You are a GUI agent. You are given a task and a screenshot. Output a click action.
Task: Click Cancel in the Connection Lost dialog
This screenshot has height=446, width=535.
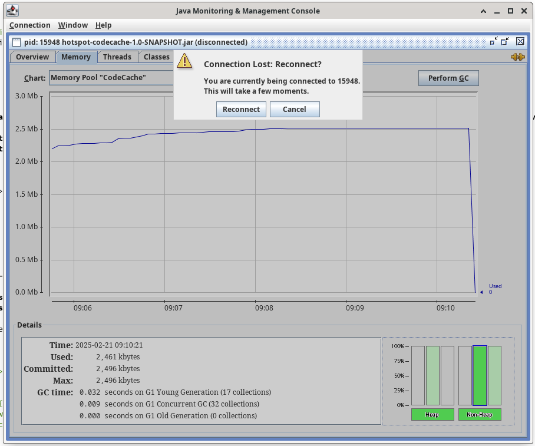tap(294, 109)
